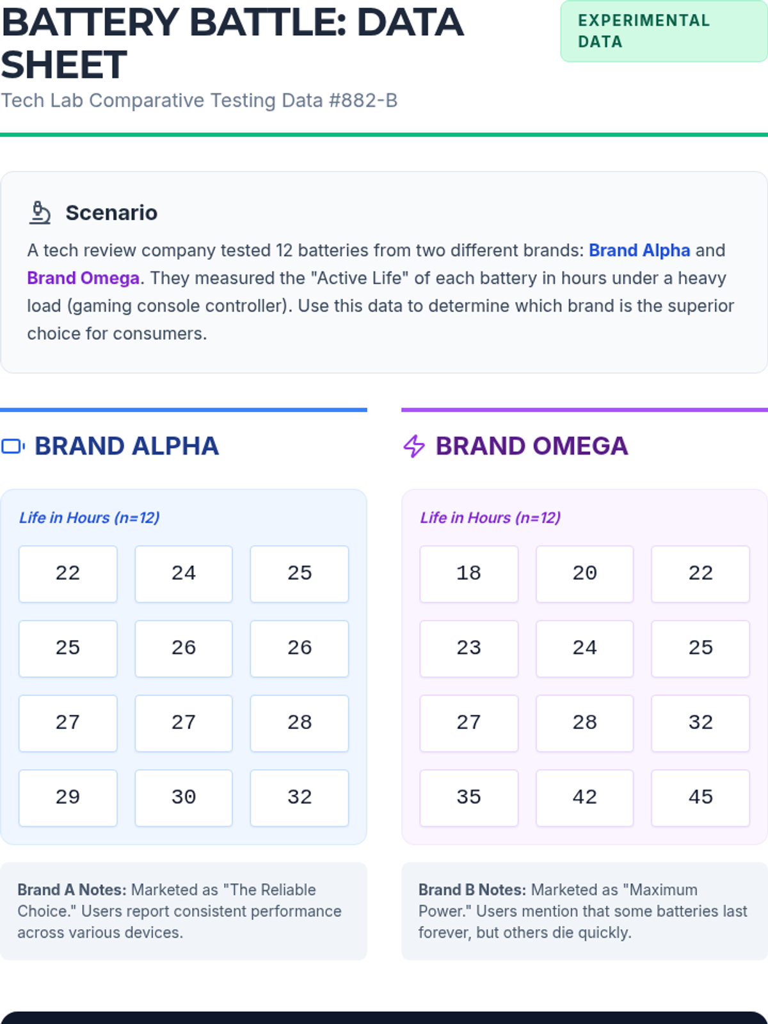Click the 42 hours value in Brand Omega
Image resolution: width=768 pixels, height=1024 pixels.
pos(584,797)
